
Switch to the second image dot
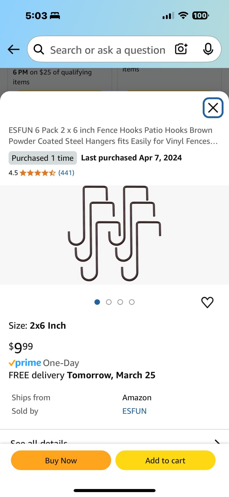(x=109, y=302)
